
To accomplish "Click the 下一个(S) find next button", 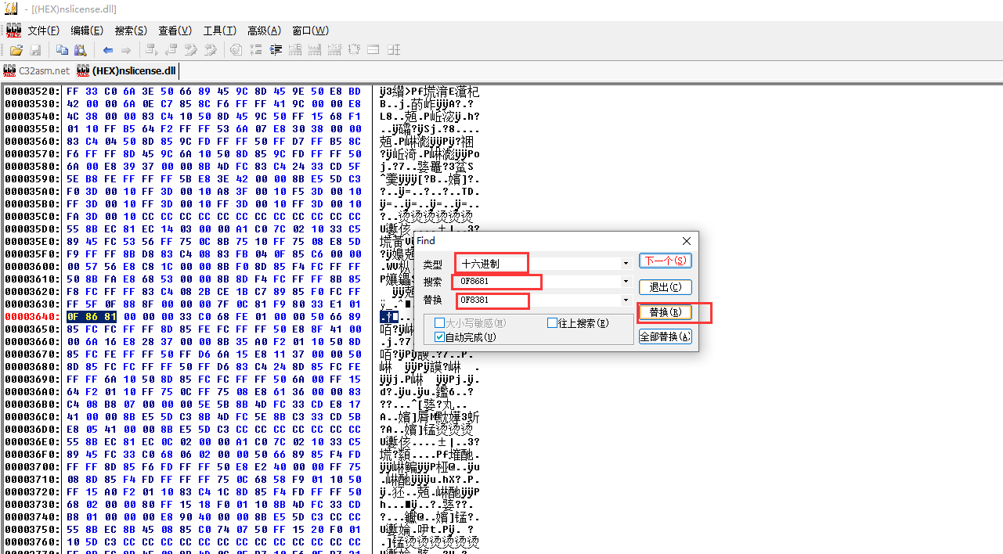I will (x=665, y=261).
